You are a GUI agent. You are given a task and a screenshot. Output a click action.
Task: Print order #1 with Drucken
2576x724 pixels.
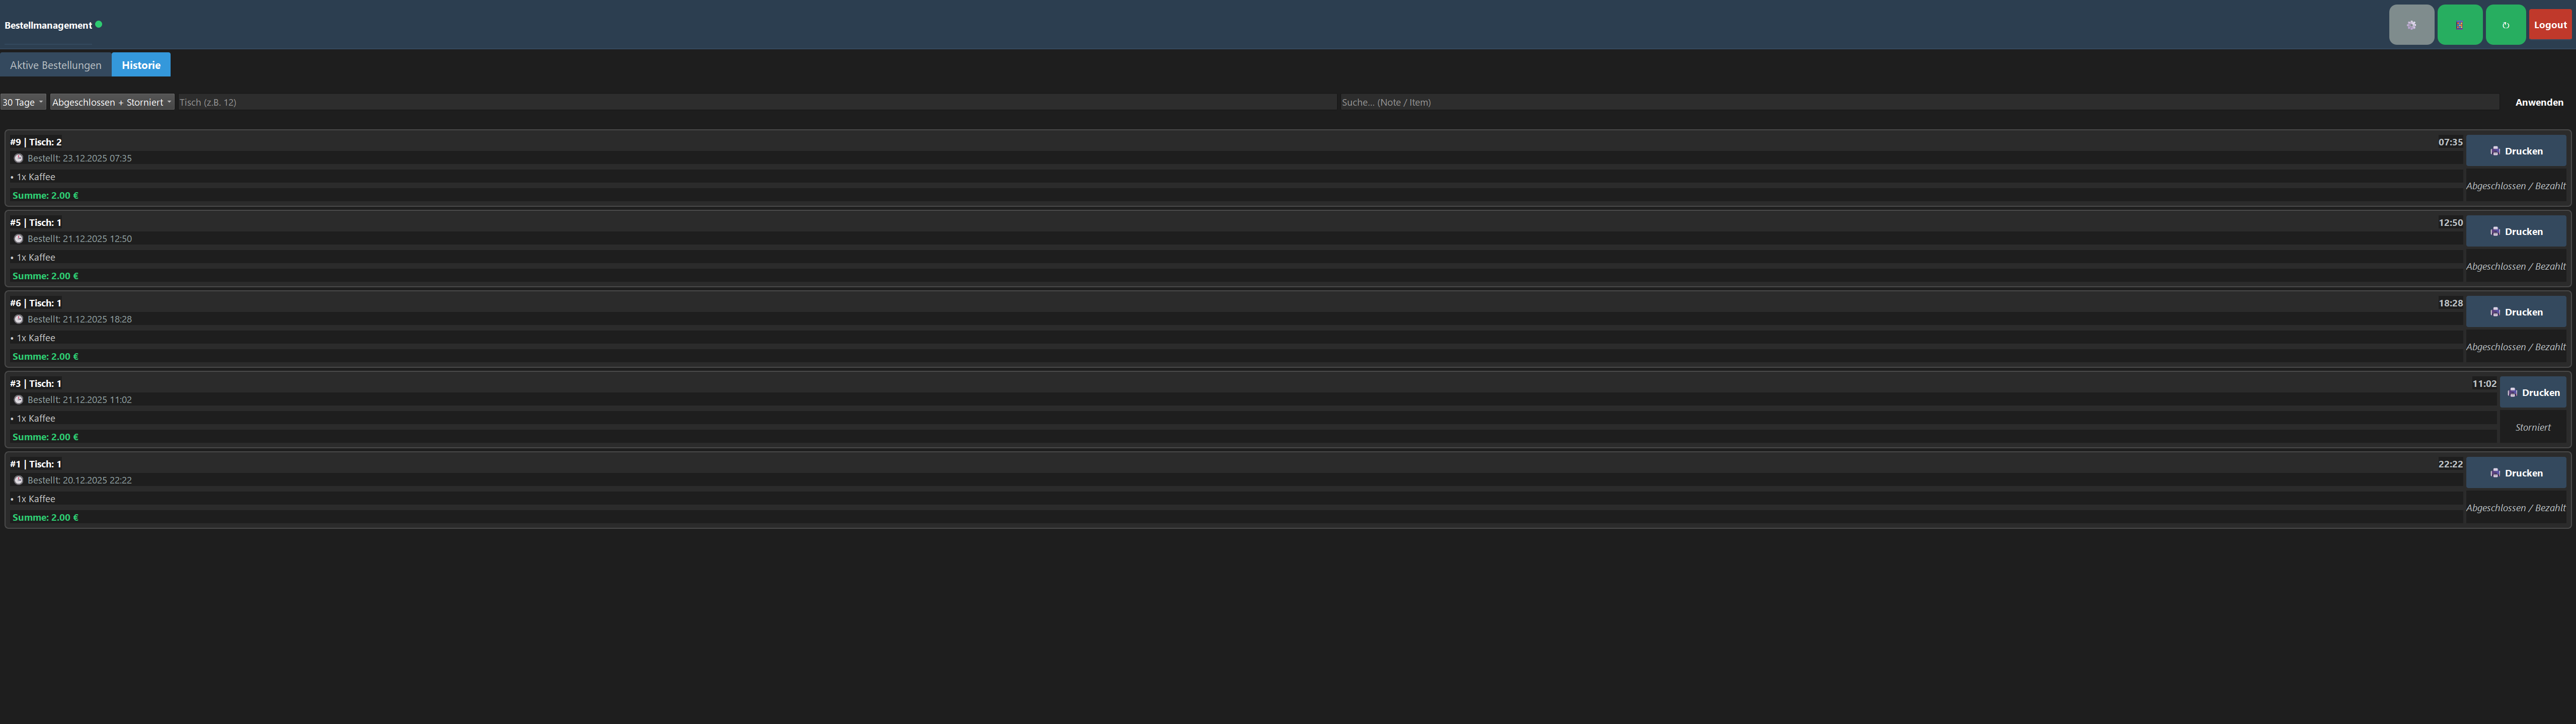click(2515, 473)
